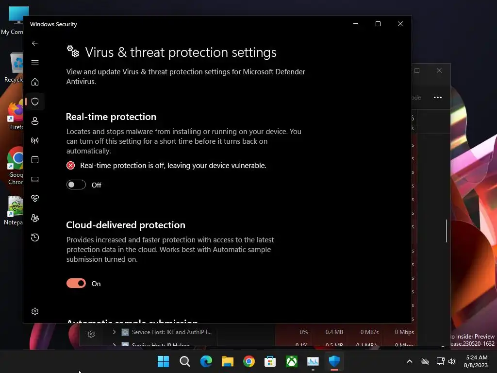Open File Explorer from the taskbar
The image size is (497, 373).
point(228,361)
